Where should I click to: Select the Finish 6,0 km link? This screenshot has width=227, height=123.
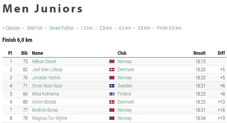169,28
